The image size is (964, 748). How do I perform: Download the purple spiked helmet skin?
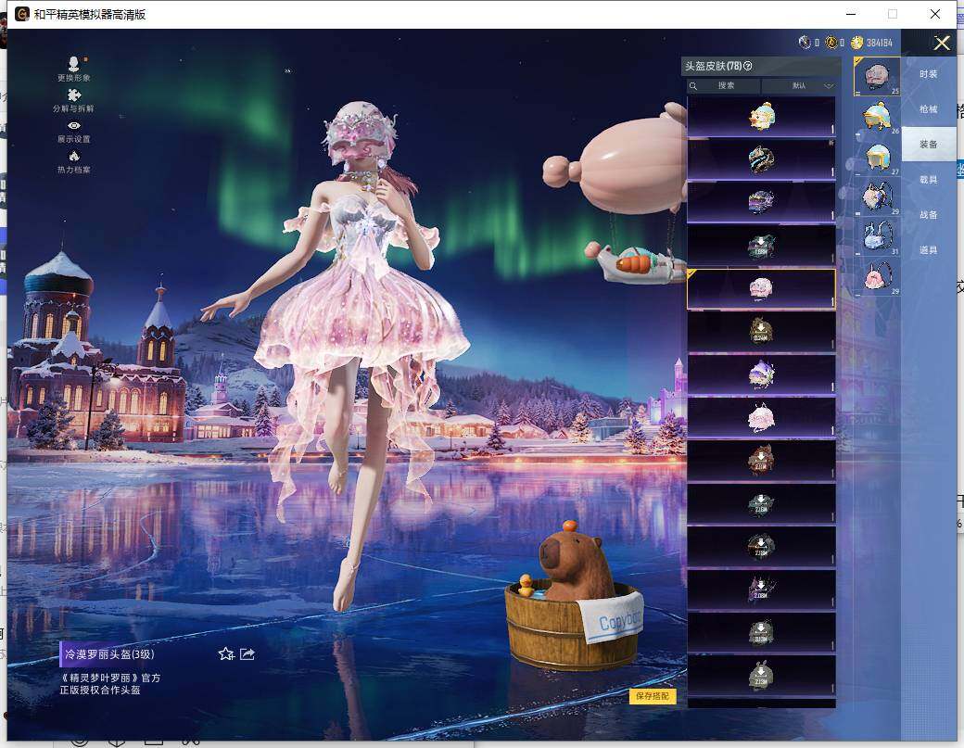coord(761,590)
